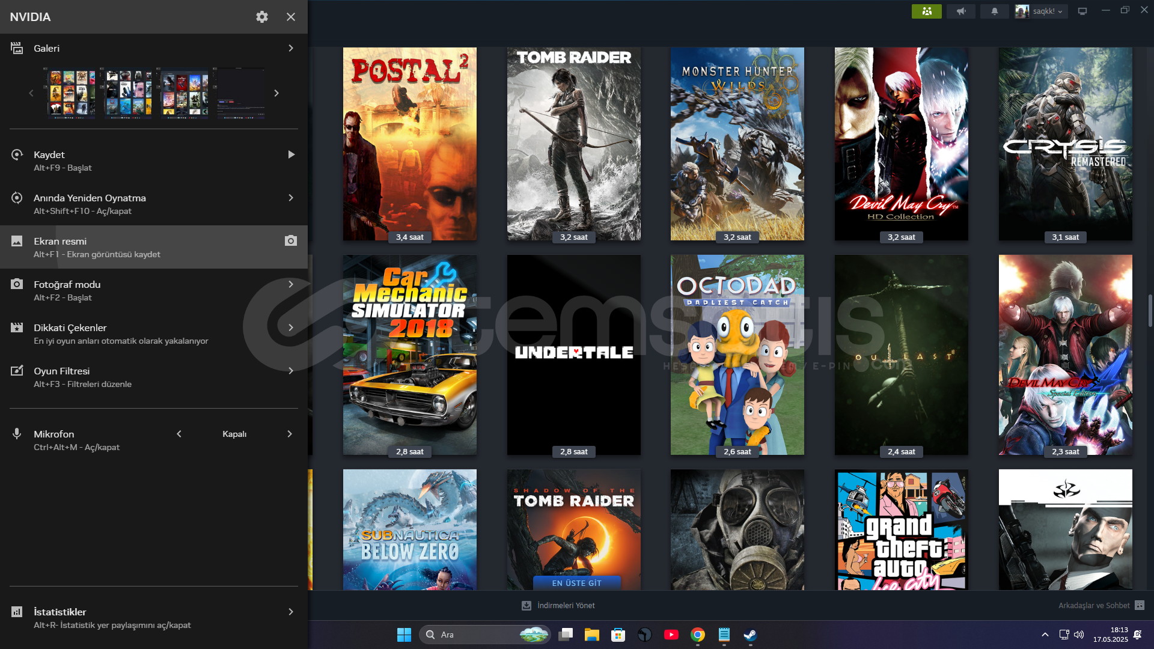
Task: Click microphone state Kapalı value
Action: pos(234,434)
